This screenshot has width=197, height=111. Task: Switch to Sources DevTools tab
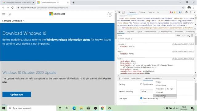[151, 12]
